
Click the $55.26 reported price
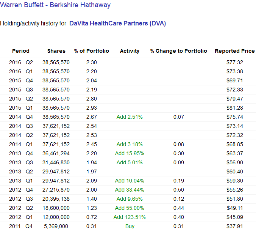point(235,190)
